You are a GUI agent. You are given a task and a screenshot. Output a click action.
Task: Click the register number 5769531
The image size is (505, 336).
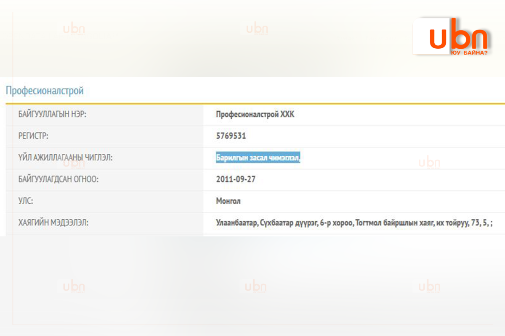tap(231, 136)
